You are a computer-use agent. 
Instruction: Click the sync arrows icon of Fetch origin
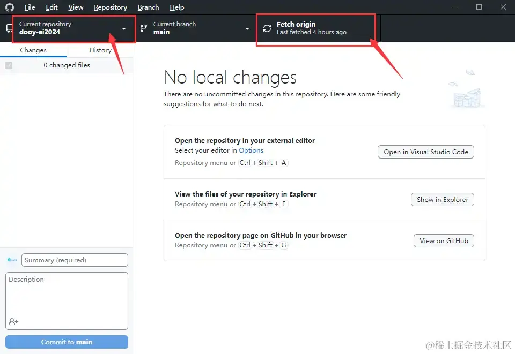click(267, 28)
